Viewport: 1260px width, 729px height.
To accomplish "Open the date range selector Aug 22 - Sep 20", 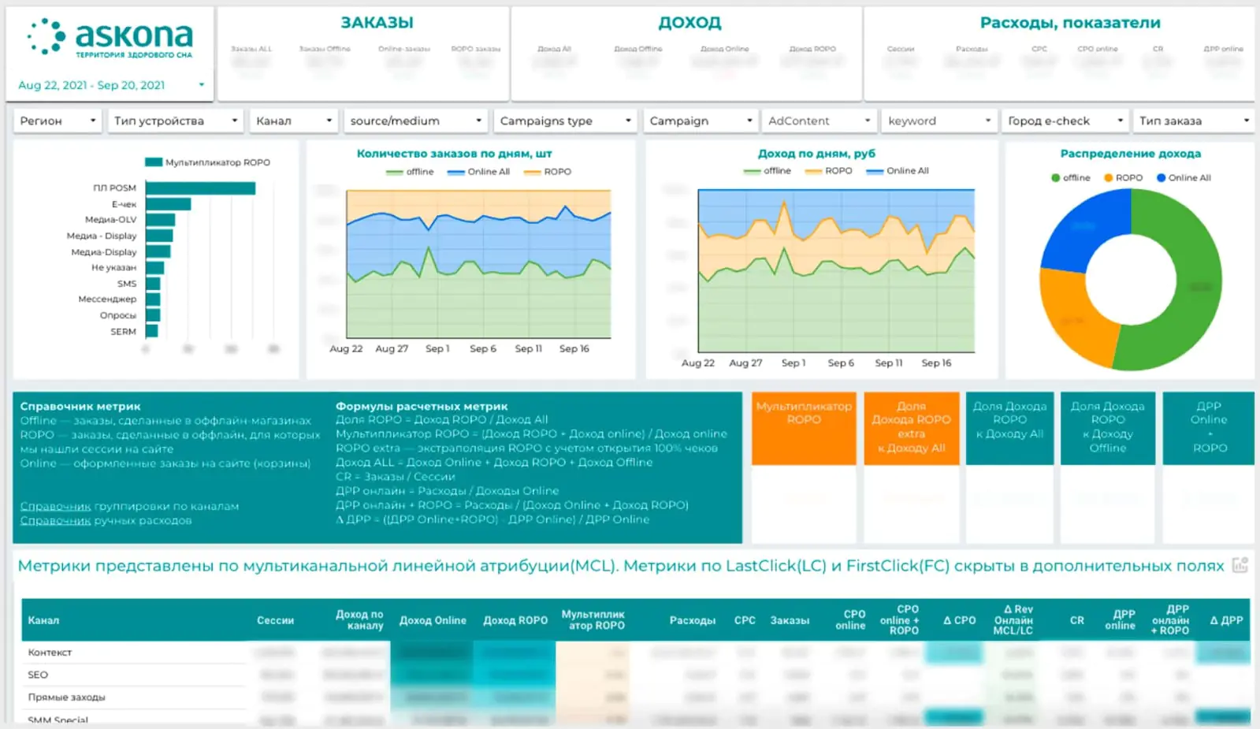I will point(110,85).
